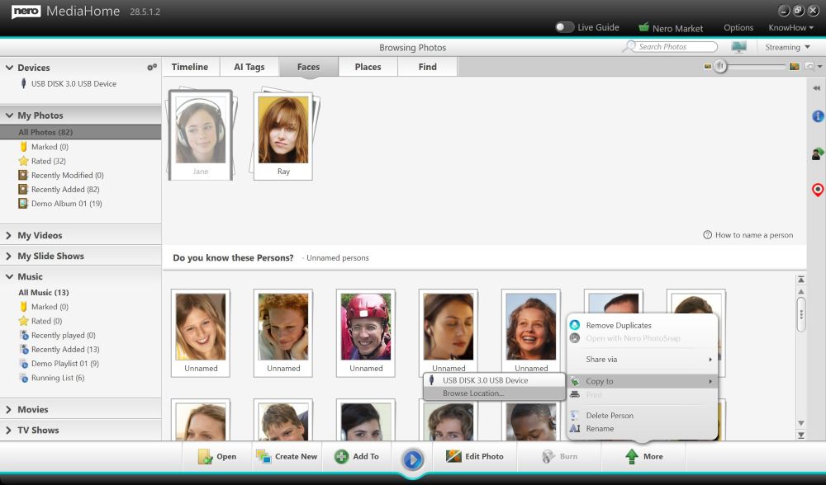Switch to the Find tab

(x=427, y=67)
